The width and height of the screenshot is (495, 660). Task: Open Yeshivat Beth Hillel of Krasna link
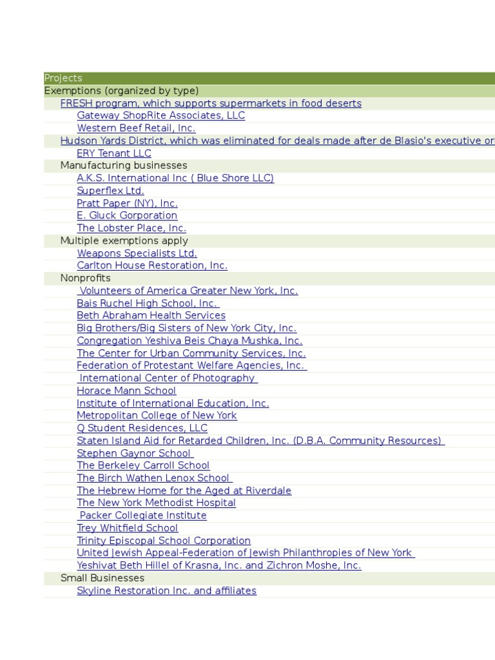tap(219, 567)
